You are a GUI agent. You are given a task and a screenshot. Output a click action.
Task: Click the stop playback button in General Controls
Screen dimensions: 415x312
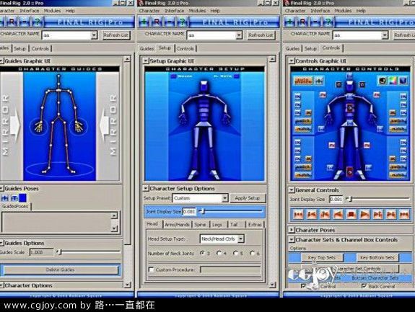click(351, 214)
